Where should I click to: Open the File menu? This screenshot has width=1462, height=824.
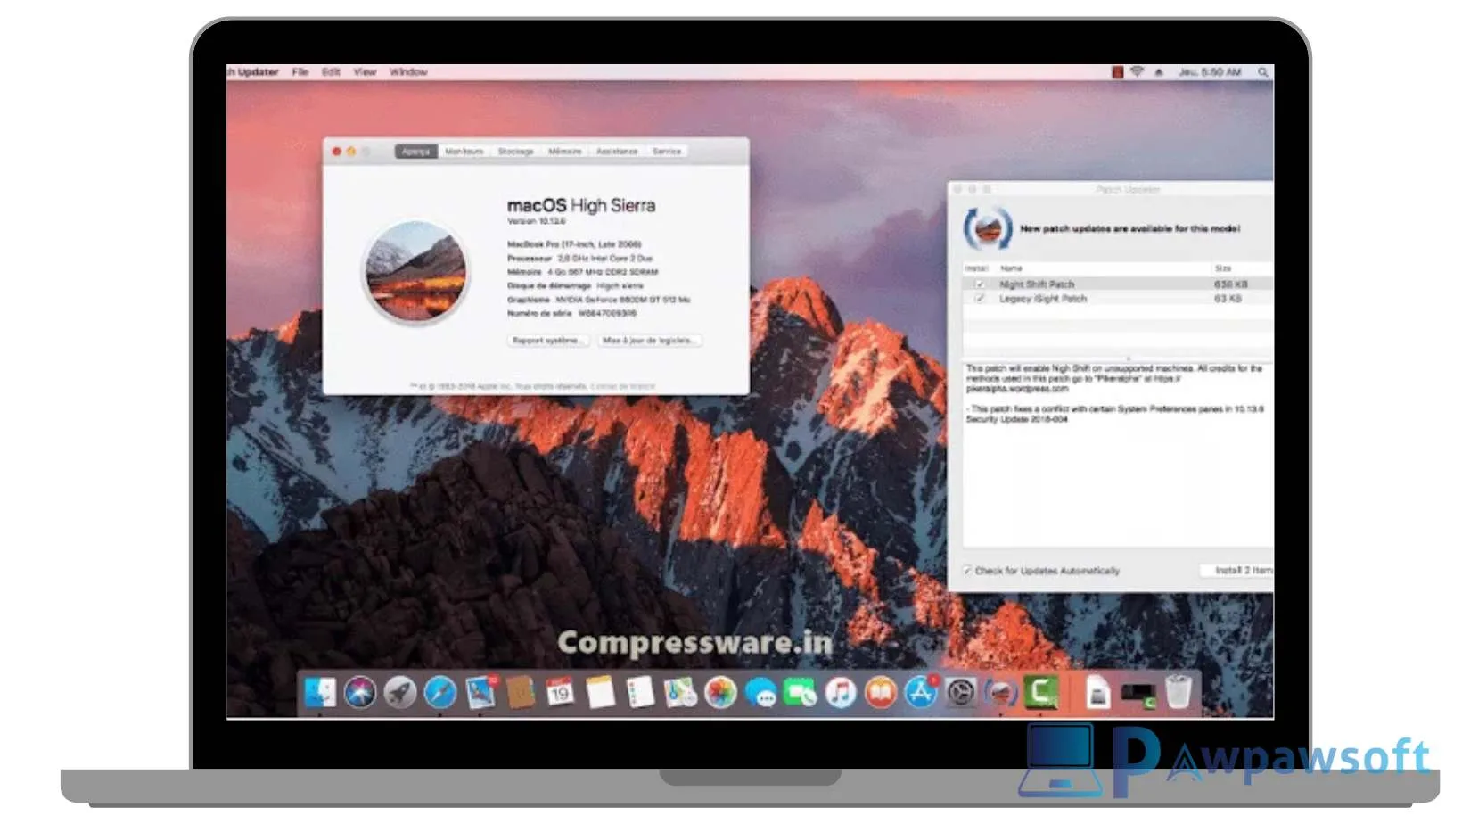(300, 72)
